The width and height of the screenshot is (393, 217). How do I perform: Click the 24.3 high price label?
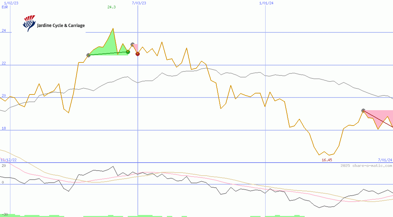pyautogui.click(x=111, y=7)
